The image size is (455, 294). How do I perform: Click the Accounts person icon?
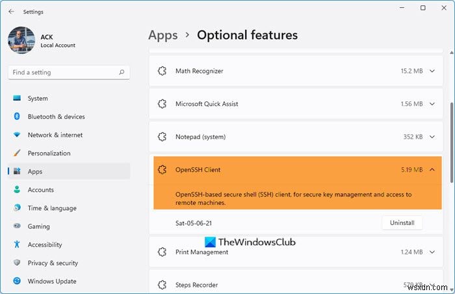17,190
